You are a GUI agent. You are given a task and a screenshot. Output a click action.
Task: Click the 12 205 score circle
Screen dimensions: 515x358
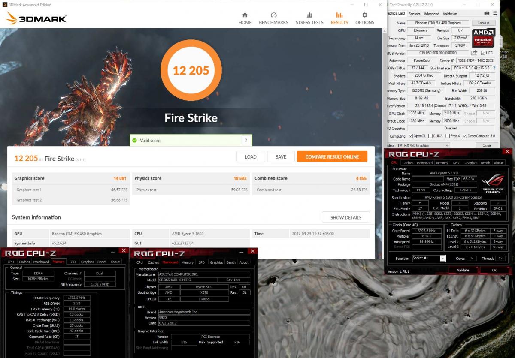pyautogui.click(x=191, y=70)
